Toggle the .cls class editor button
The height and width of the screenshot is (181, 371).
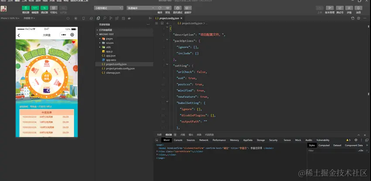point(361,150)
